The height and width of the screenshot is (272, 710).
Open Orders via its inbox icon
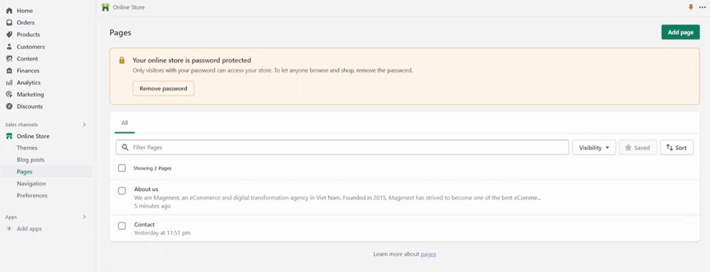pos(9,22)
